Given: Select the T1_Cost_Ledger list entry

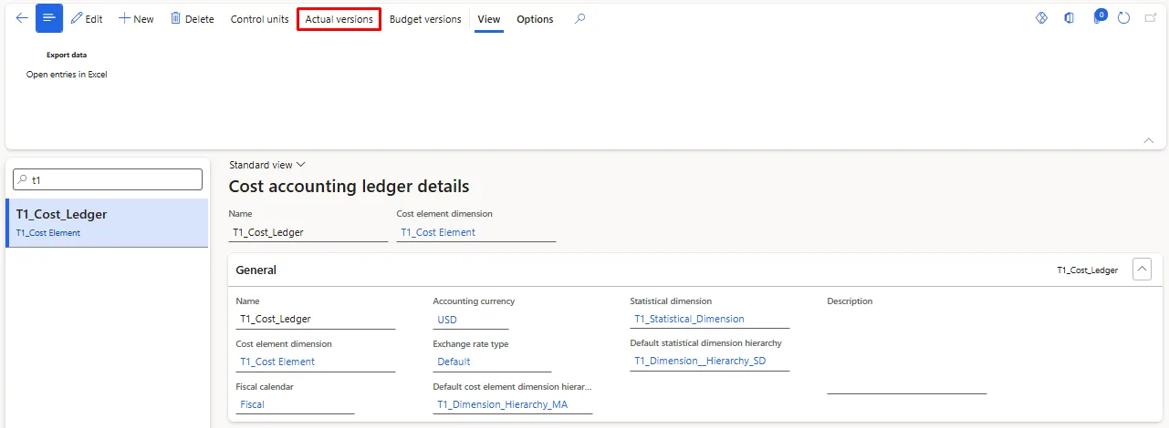Looking at the screenshot, I should pos(108,223).
